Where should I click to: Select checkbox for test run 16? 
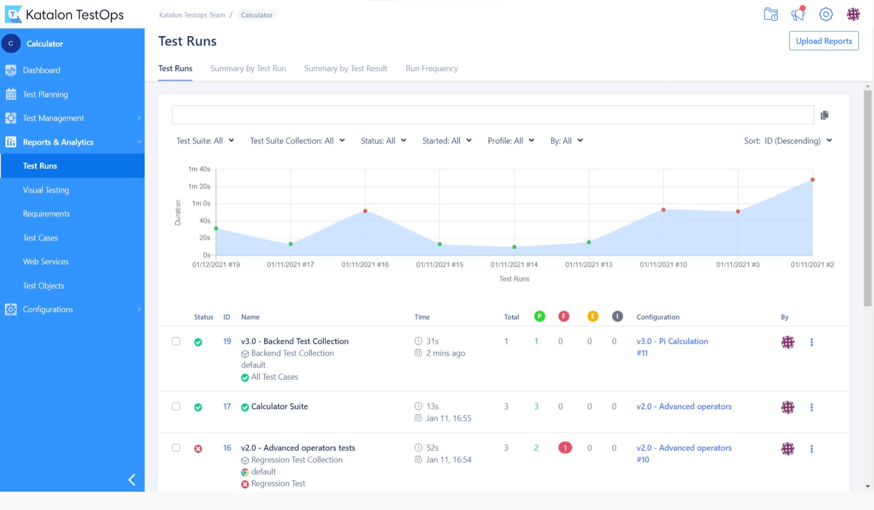tap(176, 447)
